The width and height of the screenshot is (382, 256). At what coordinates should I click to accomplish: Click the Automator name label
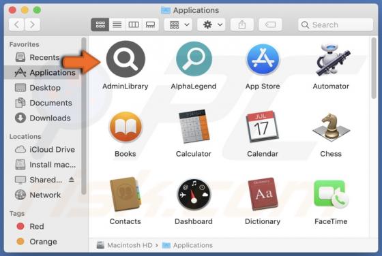click(331, 86)
